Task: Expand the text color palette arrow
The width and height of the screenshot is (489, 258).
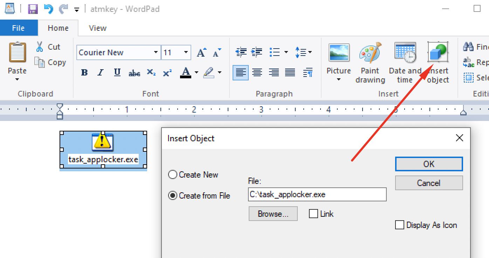Action: [197, 72]
